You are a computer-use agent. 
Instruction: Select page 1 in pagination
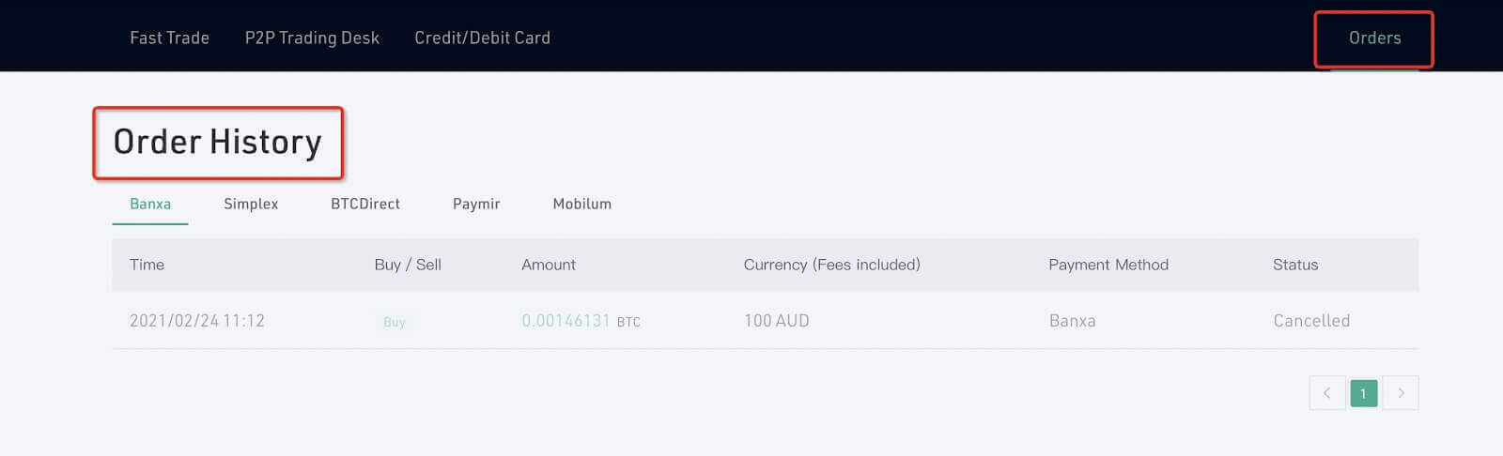click(x=1363, y=393)
